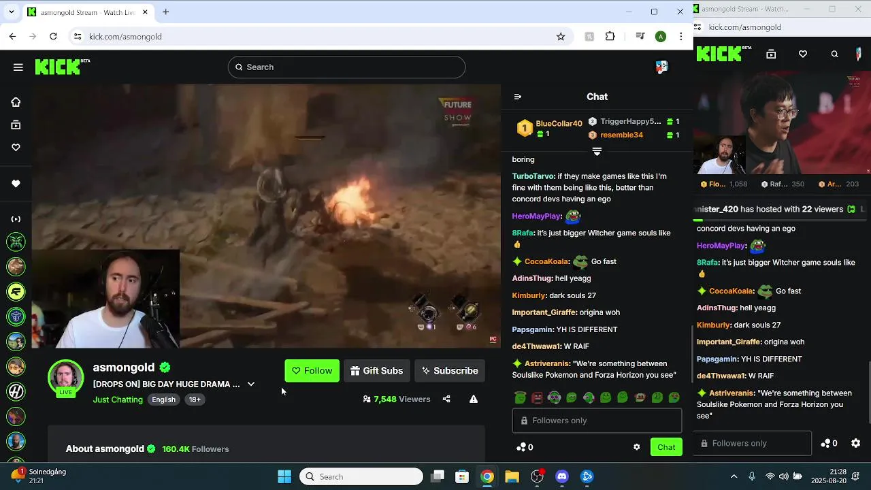The height and width of the screenshot is (490, 871).
Task: Click the address bar URL kick.com/asmongold
Action: (x=125, y=37)
